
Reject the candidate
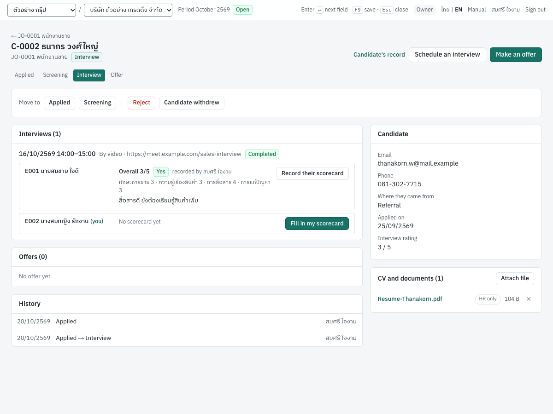[x=141, y=103]
